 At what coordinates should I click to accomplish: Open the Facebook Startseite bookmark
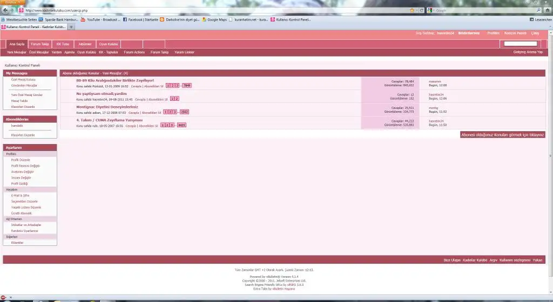[x=141, y=19]
